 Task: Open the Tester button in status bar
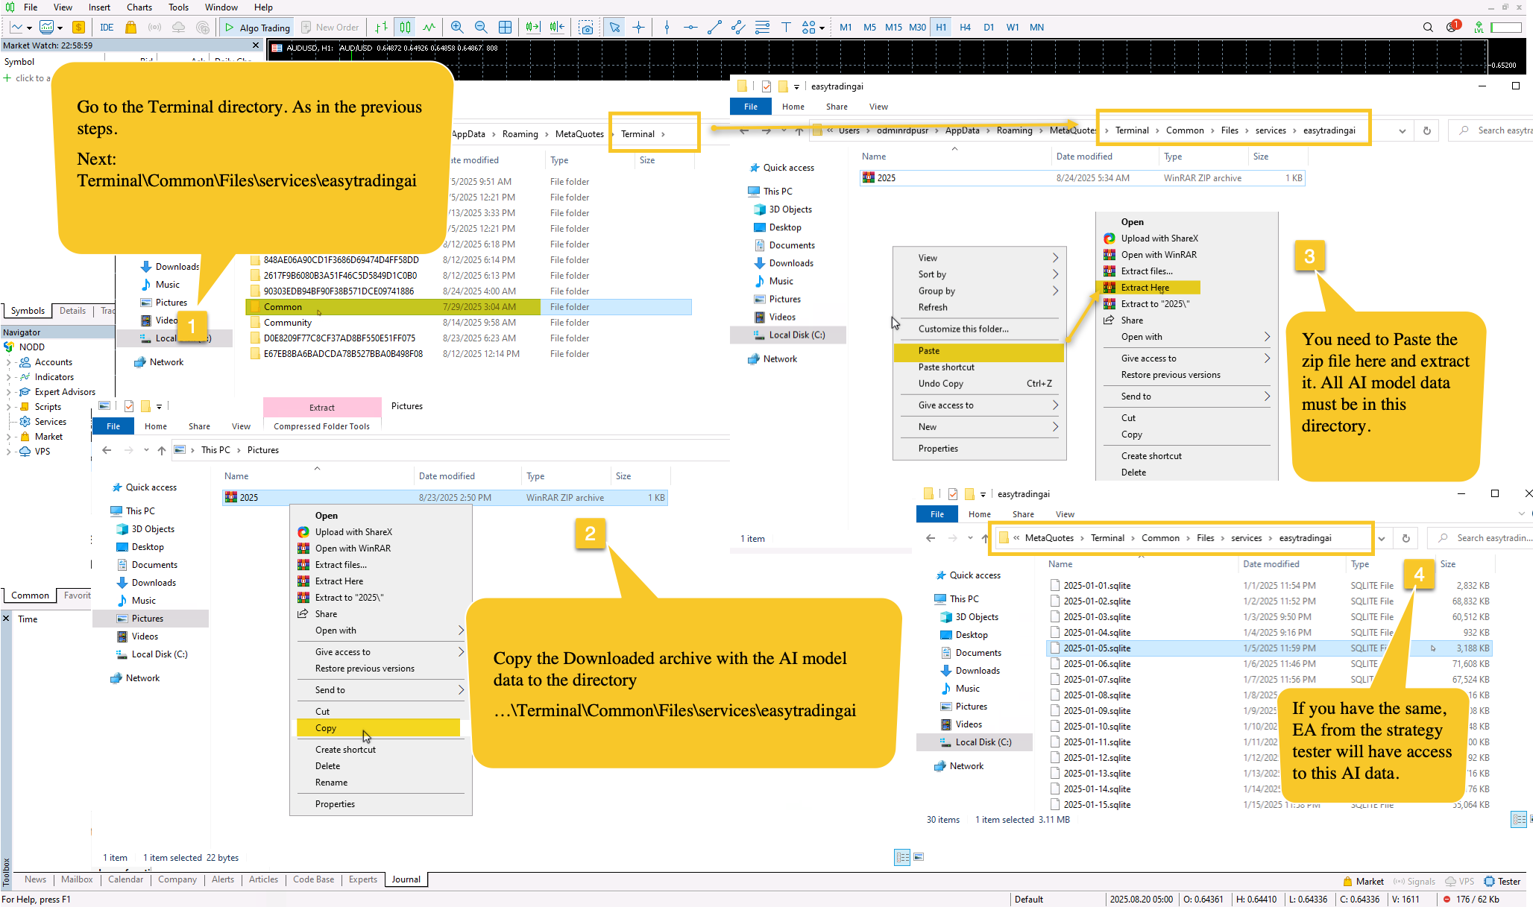[x=1502, y=881]
